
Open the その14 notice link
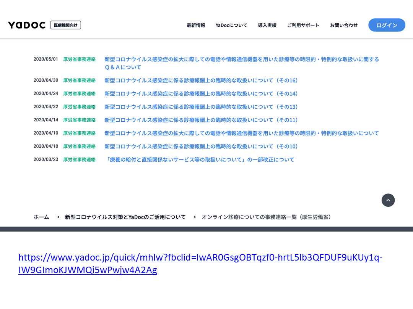[201, 94]
